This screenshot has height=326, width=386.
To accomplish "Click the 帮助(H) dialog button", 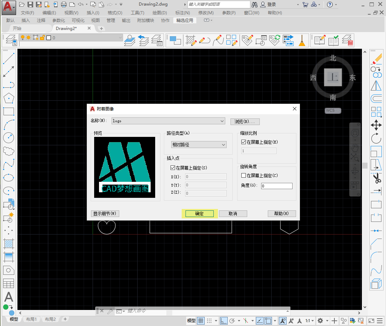I will 282,214.
